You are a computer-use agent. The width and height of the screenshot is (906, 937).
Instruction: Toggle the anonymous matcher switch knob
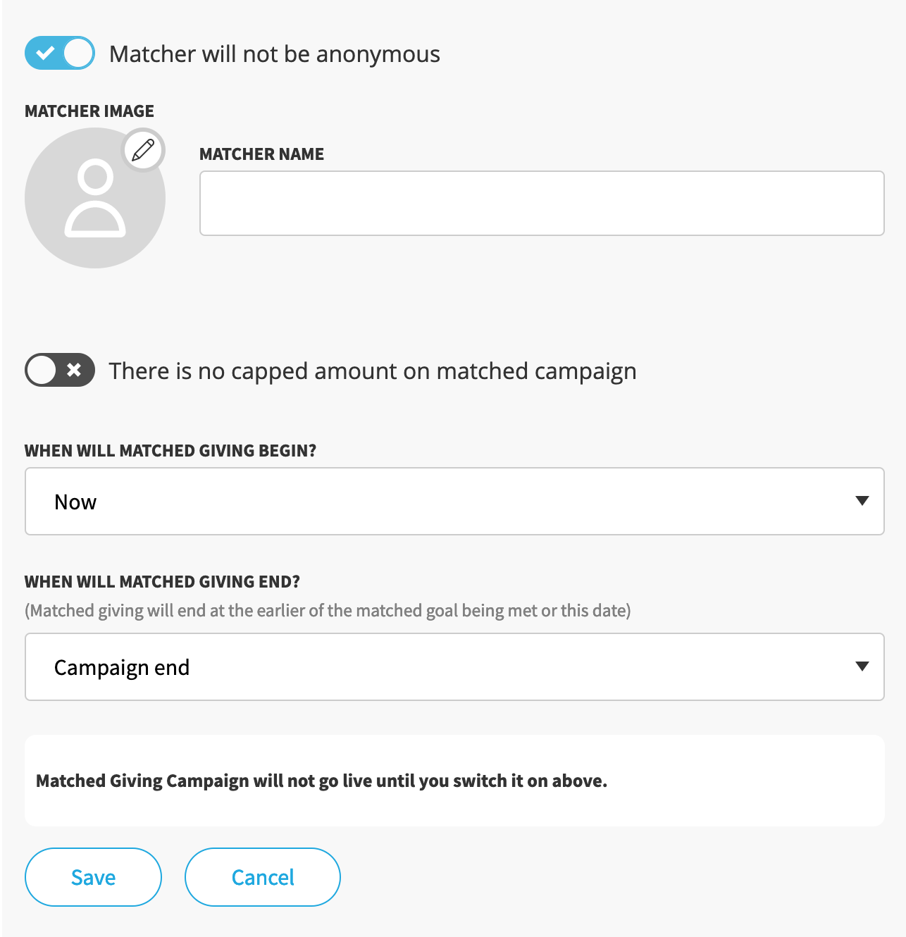tap(77, 54)
